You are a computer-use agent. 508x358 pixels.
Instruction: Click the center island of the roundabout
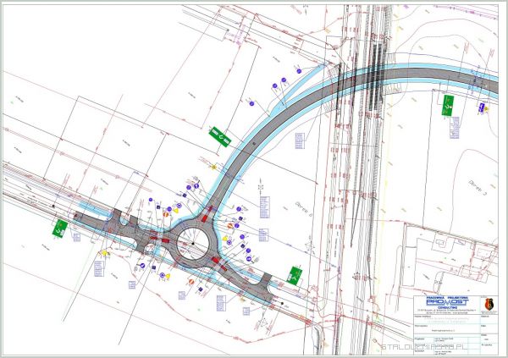[194, 245]
